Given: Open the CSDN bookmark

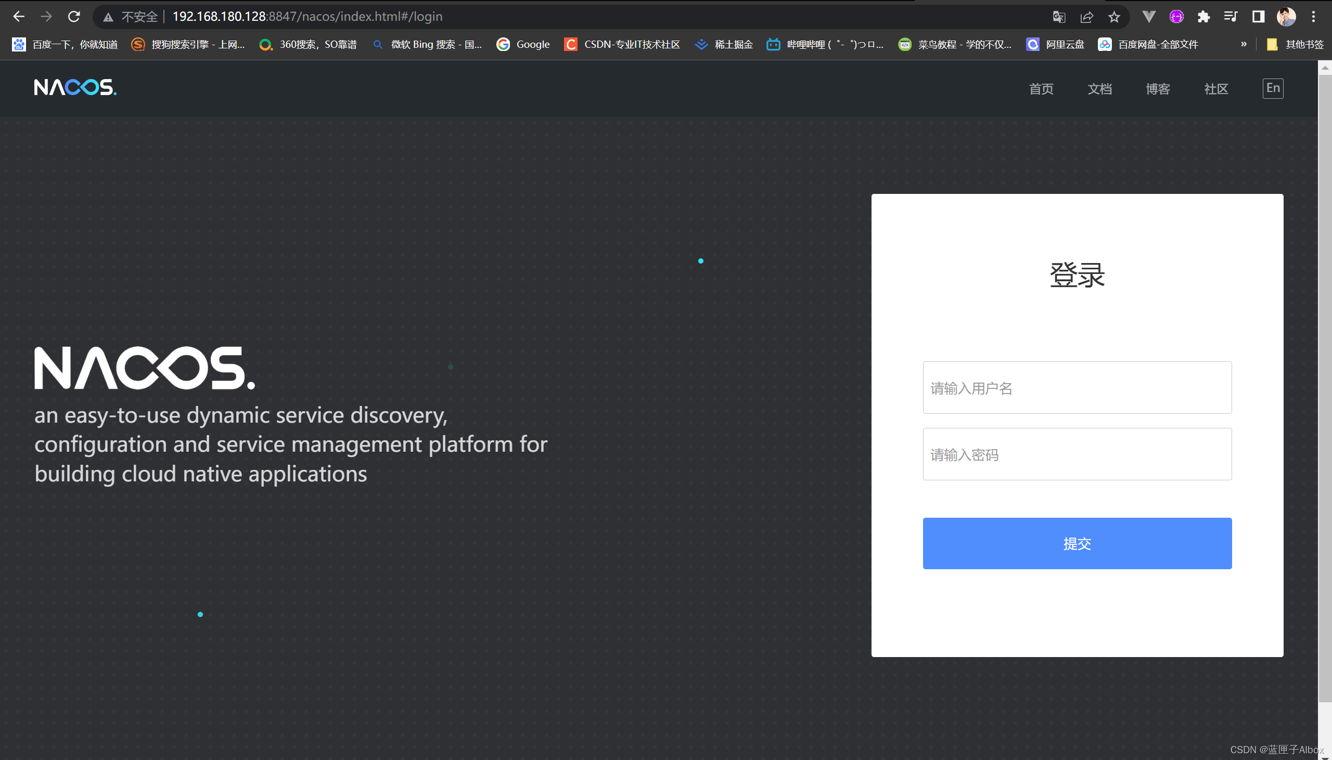Looking at the screenshot, I should pos(622,44).
